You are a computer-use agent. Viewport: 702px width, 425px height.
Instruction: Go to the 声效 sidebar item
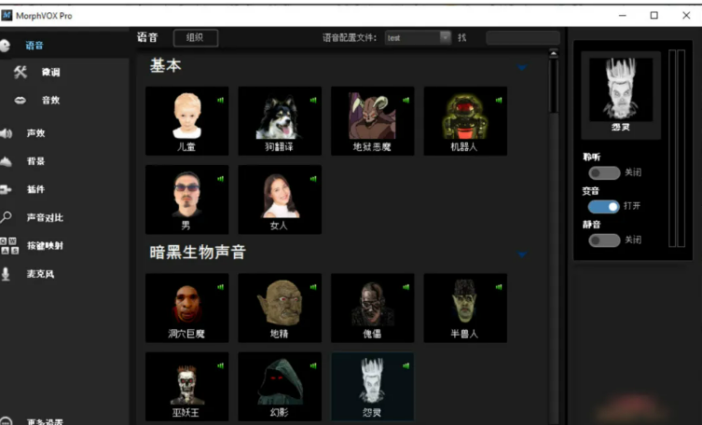tap(35, 133)
